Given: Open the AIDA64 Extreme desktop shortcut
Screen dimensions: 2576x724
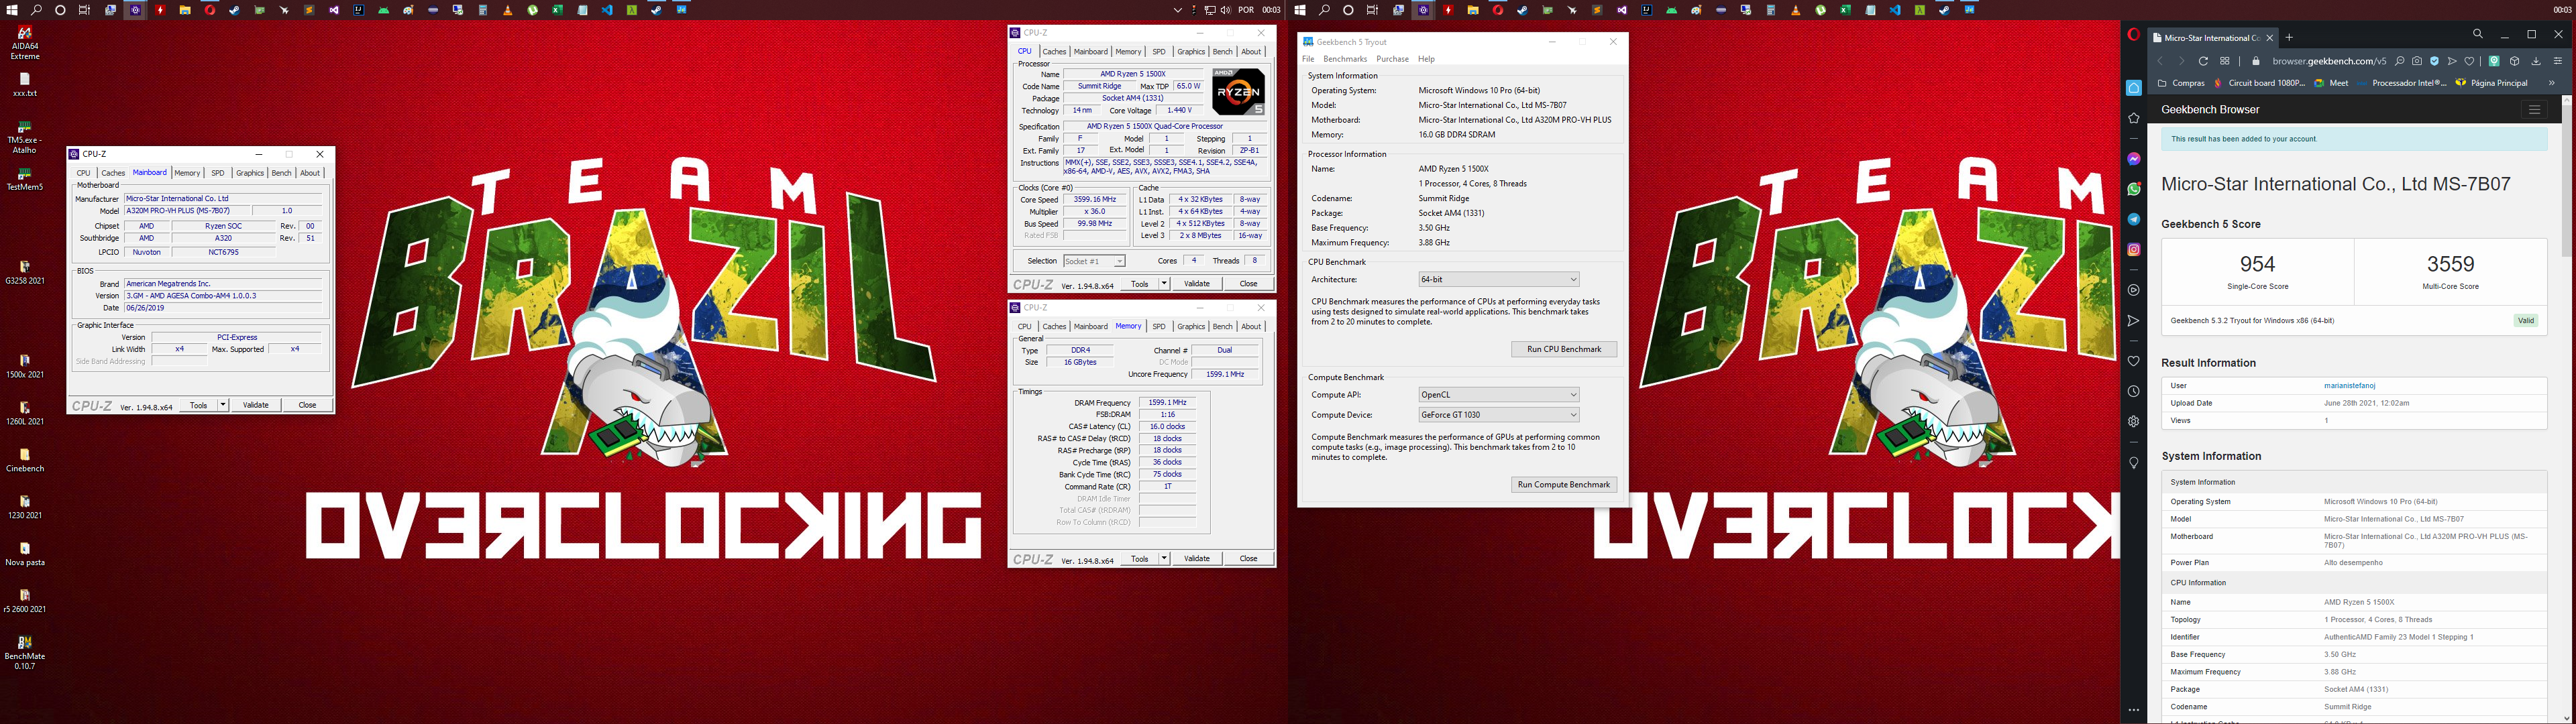Looking at the screenshot, I should (25, 43).
